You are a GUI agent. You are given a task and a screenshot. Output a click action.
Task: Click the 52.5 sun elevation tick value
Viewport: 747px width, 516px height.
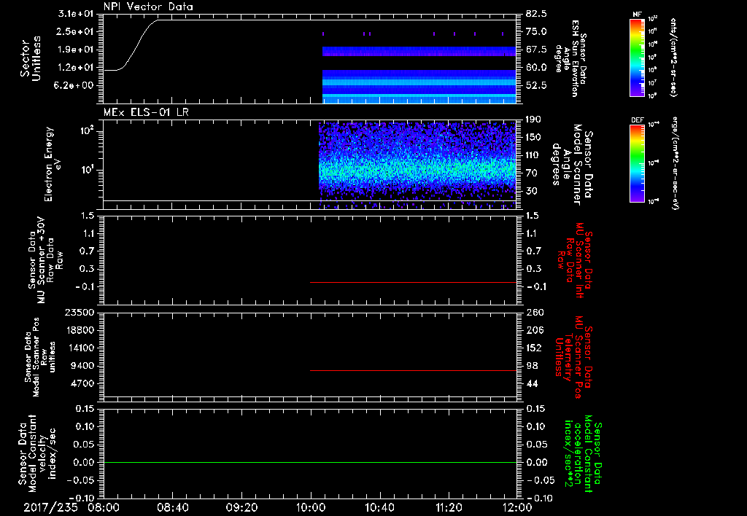[536, 86]
